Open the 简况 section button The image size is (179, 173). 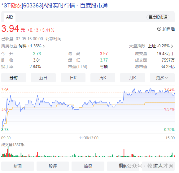(x=88, y=166)
